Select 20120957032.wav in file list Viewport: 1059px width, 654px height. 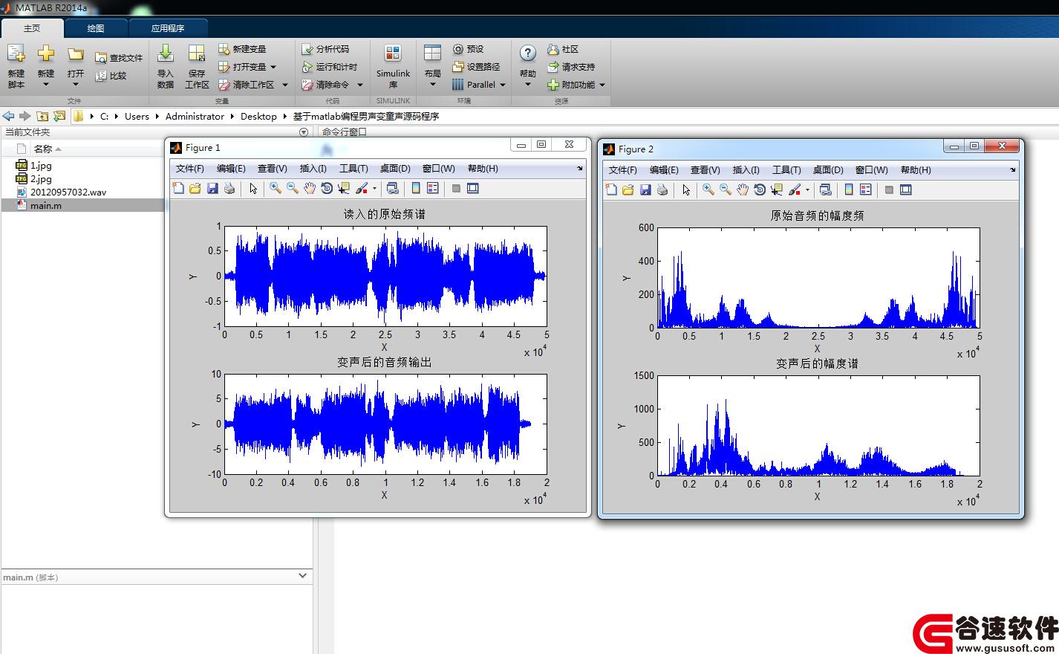(68, 192)
